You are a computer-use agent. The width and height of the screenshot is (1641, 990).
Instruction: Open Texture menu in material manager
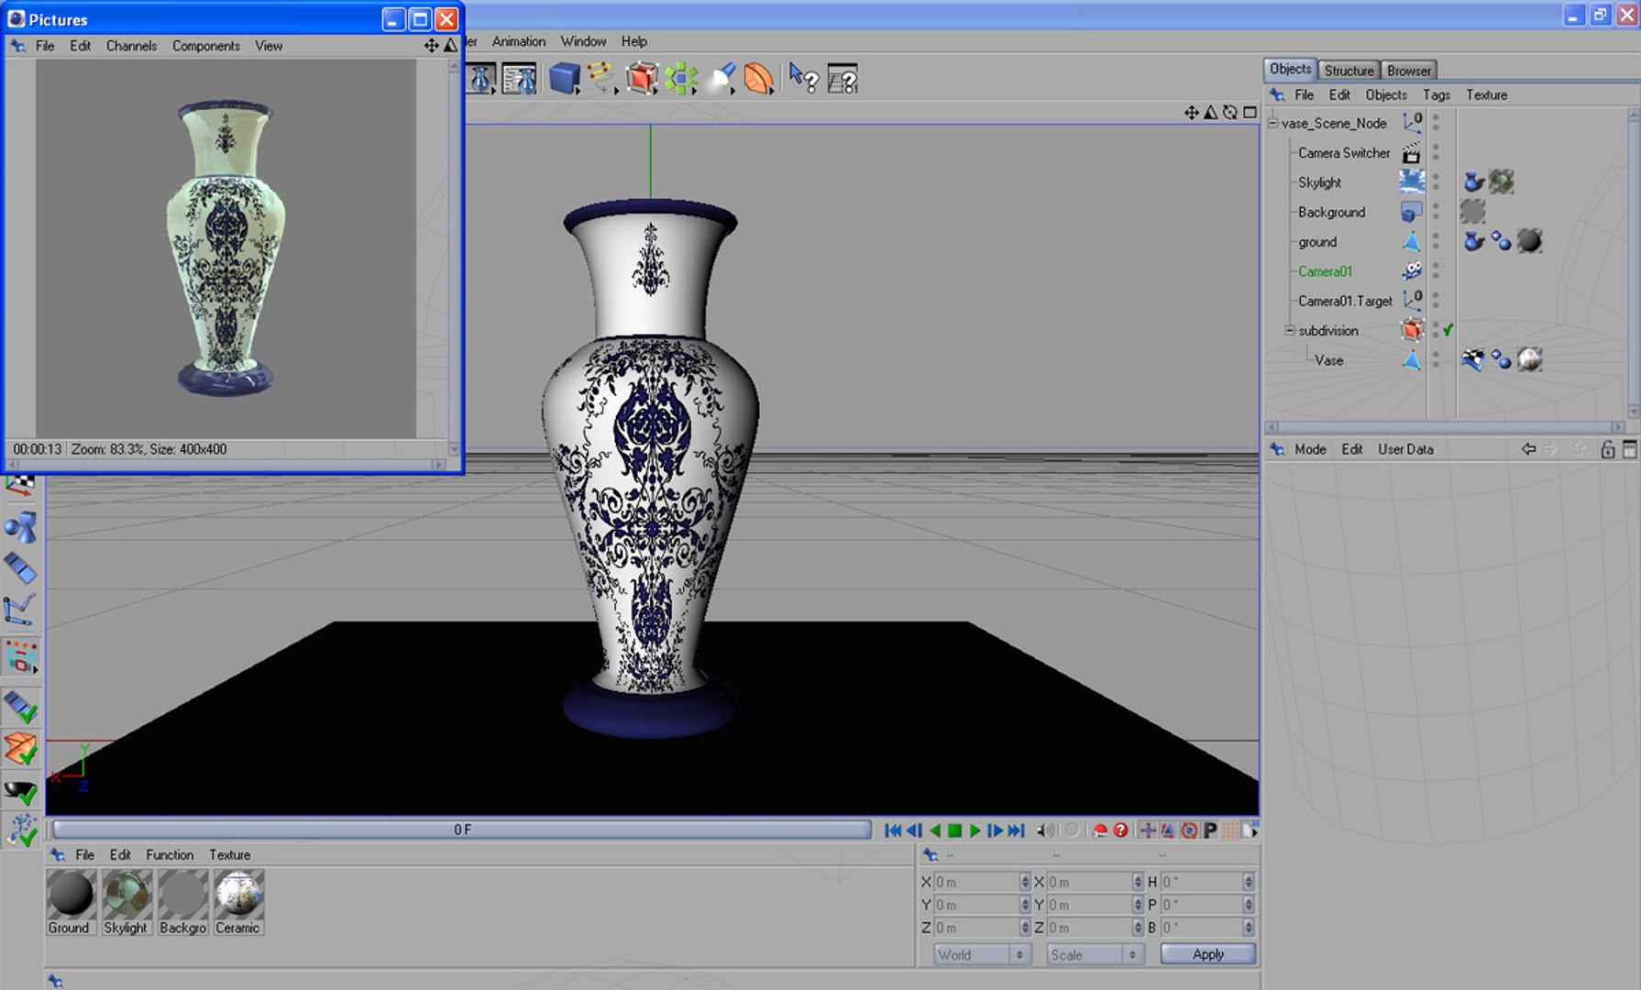tap(229, 854)
